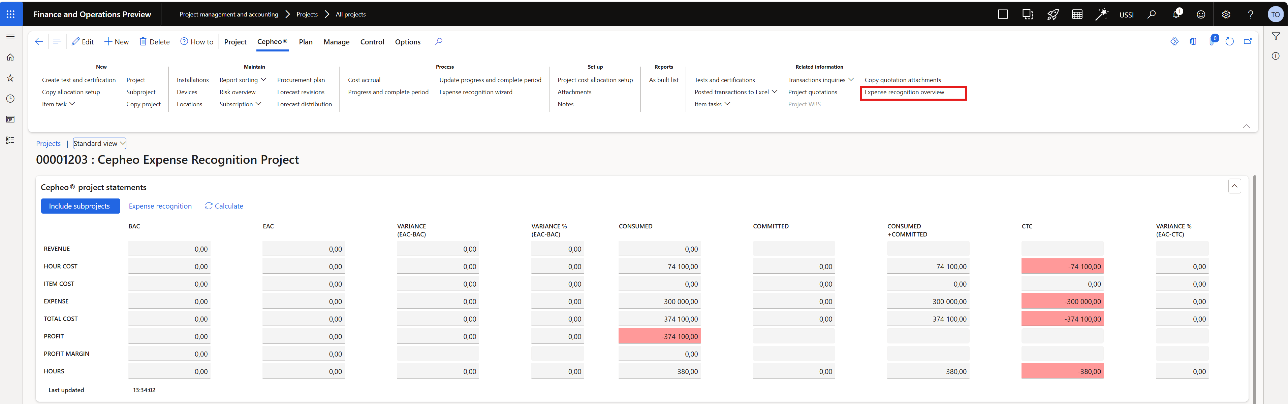Open Recent clock icon in the sidebar
This screenshot has width=1288, height=404.
click(x=10, y=98)
